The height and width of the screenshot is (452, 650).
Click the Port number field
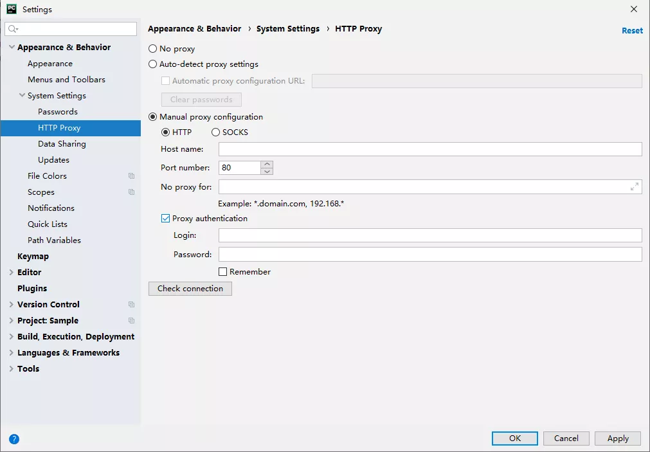point(240,168)
